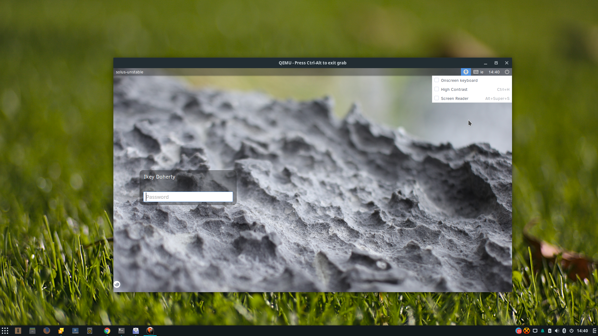The width and height of the screenshot is (598, 336).
Task: Open the applications grid menu in taskbar
Action: (x=5, y=331)
